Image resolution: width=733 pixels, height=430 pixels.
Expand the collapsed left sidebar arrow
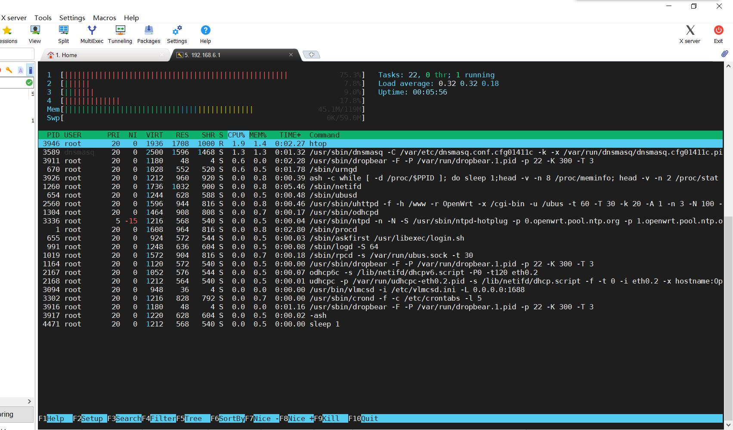tap(29, 401)
